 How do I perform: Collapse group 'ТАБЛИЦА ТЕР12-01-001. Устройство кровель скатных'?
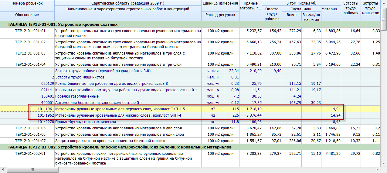(63, 24)
